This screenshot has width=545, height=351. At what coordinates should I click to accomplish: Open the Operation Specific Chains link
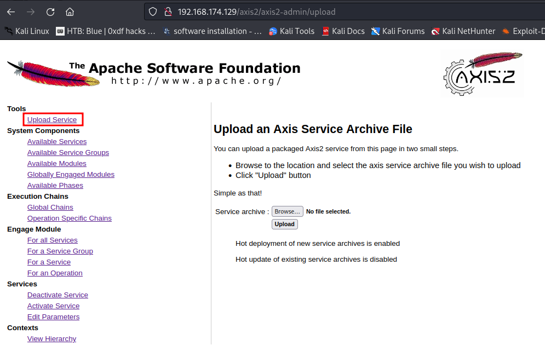click(x=70, y=218)
